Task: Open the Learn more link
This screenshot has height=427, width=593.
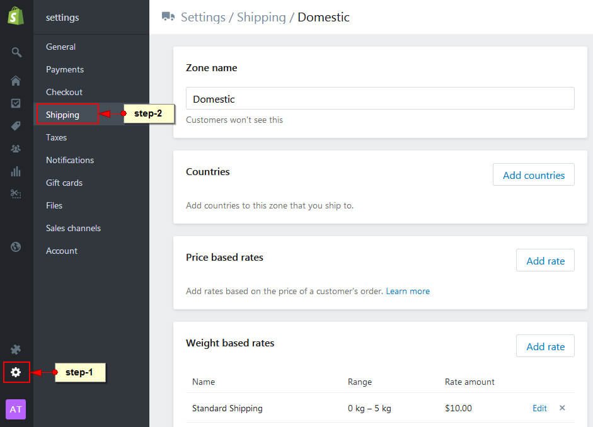Action: 408,291
